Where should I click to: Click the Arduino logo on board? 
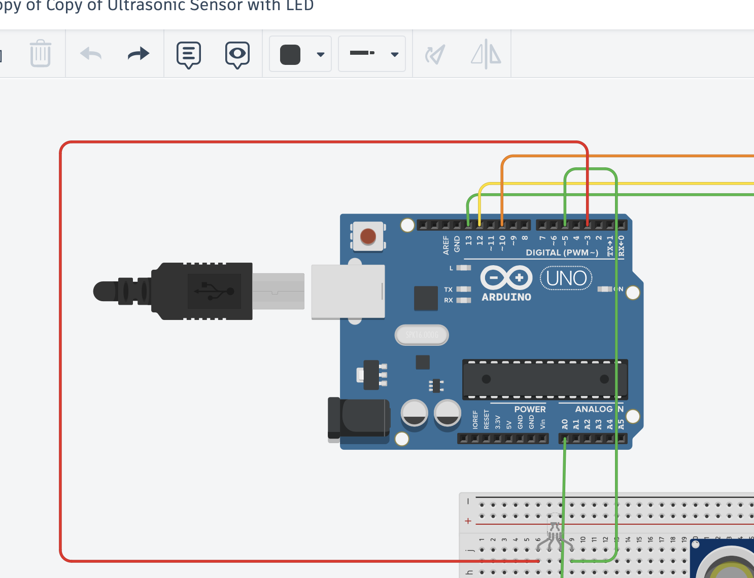coord(506,283)
